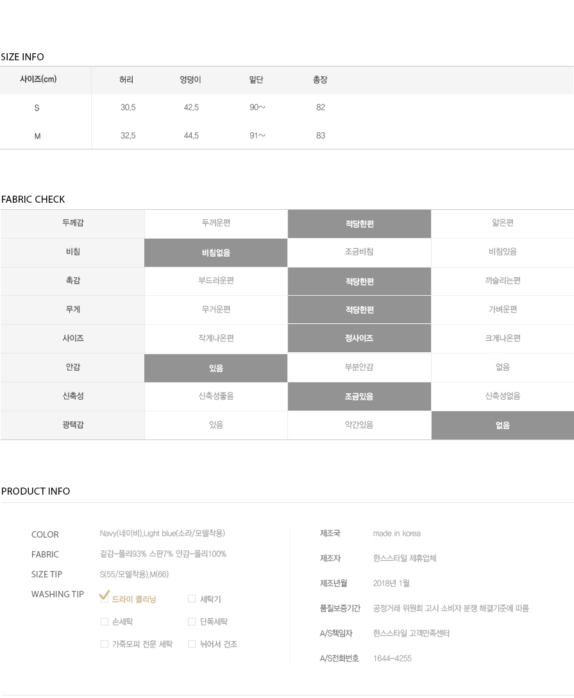Click the SIZE INFO heading
574x698 pixels.
point(22,57)
